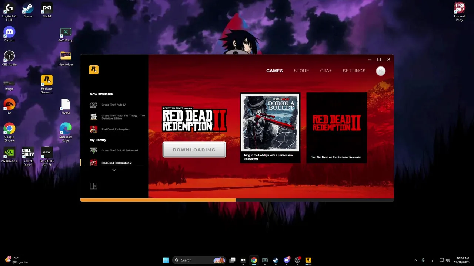474x266 pixels.
Task: Show hidden system tray icons
Action: click(x=415, y=260)
